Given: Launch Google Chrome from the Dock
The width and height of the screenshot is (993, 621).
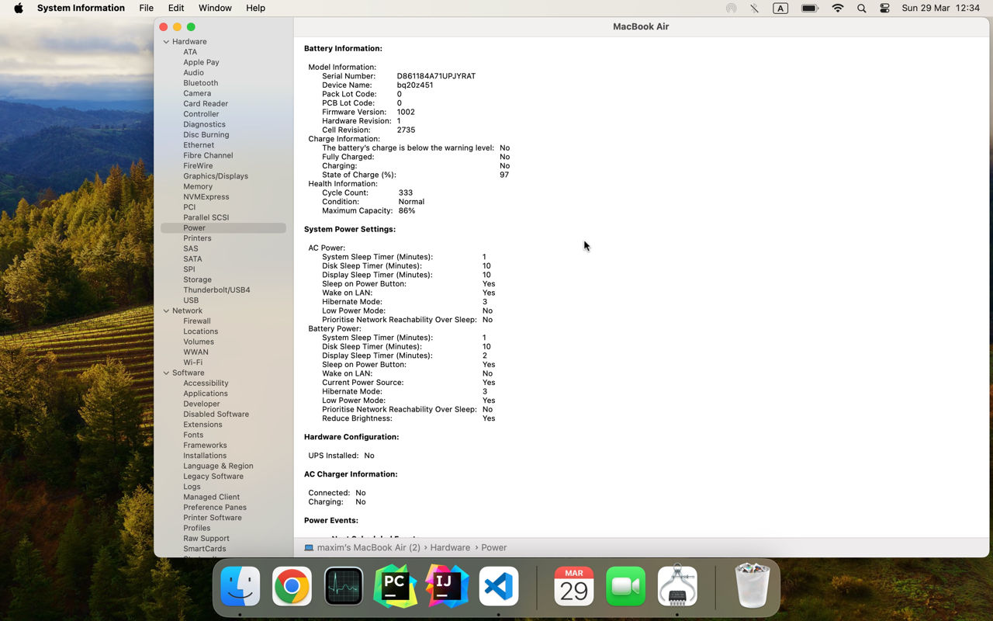Looking at the screenshot, I should [292, 585].
